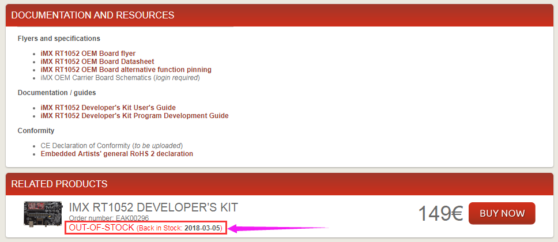Open the iMX RT1052 OEM Board flyer link
This screenshot has width=558, height=242.
coord(88,54)
